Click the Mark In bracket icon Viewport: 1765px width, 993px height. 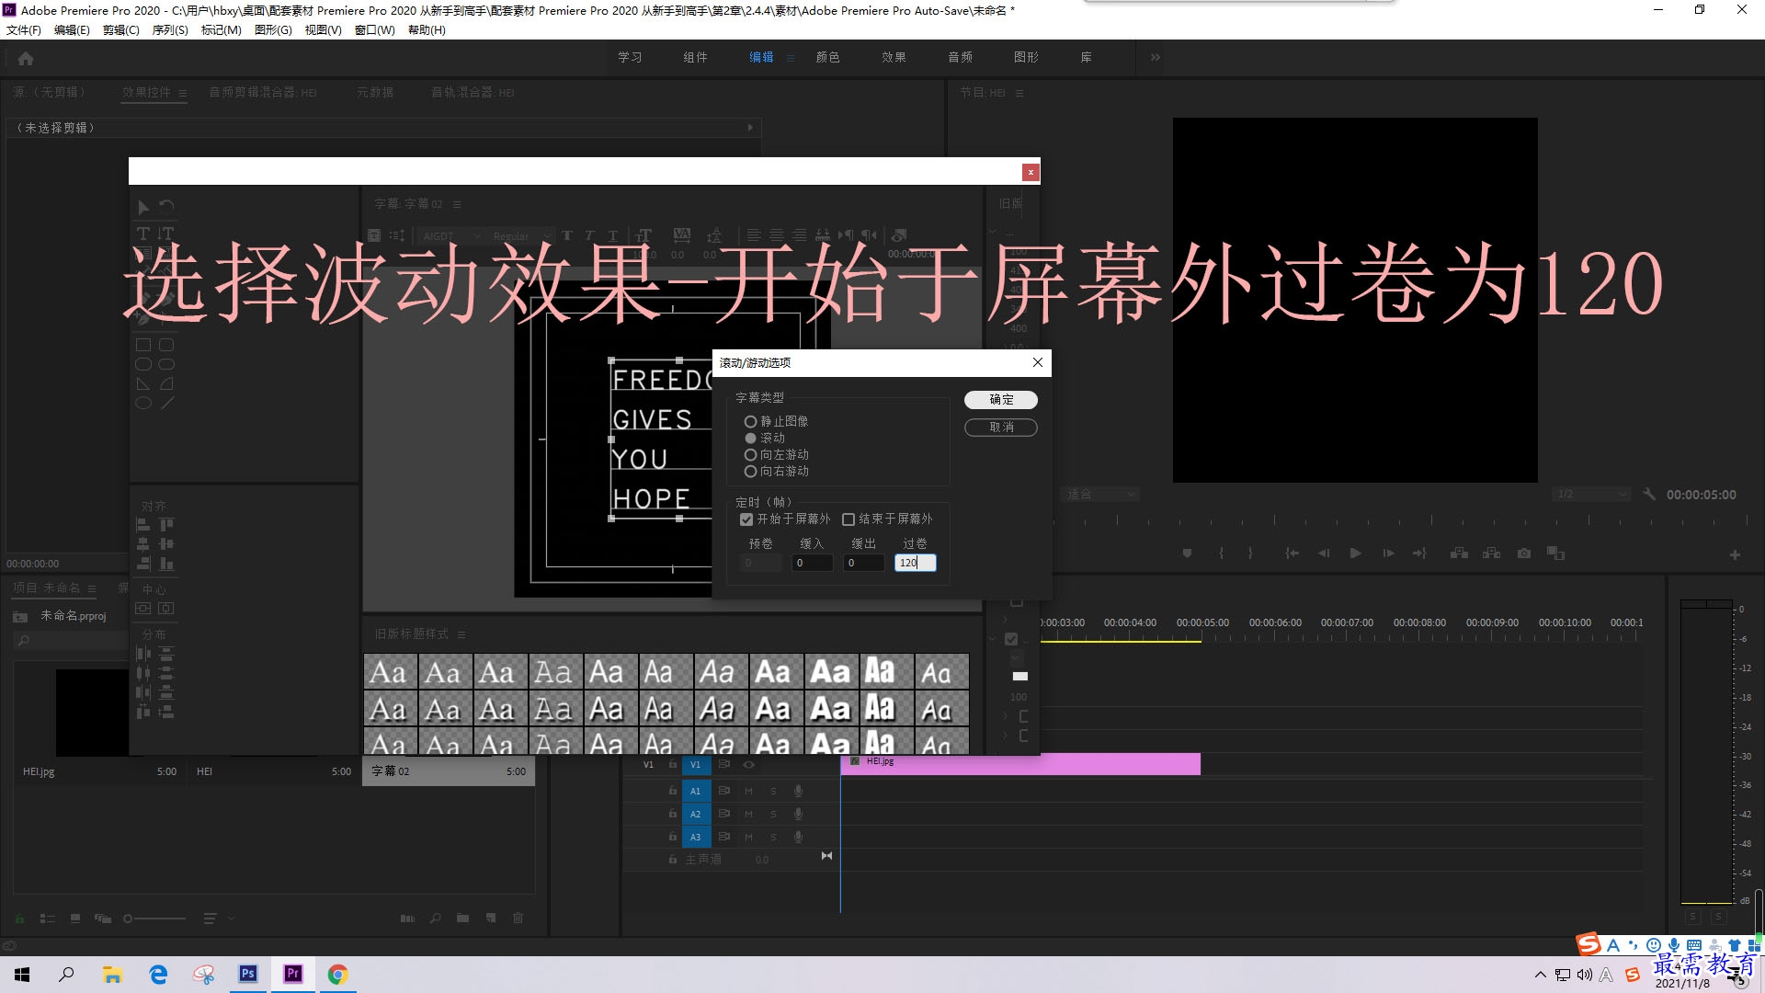pyautogui.click(x=1221, y=554)
